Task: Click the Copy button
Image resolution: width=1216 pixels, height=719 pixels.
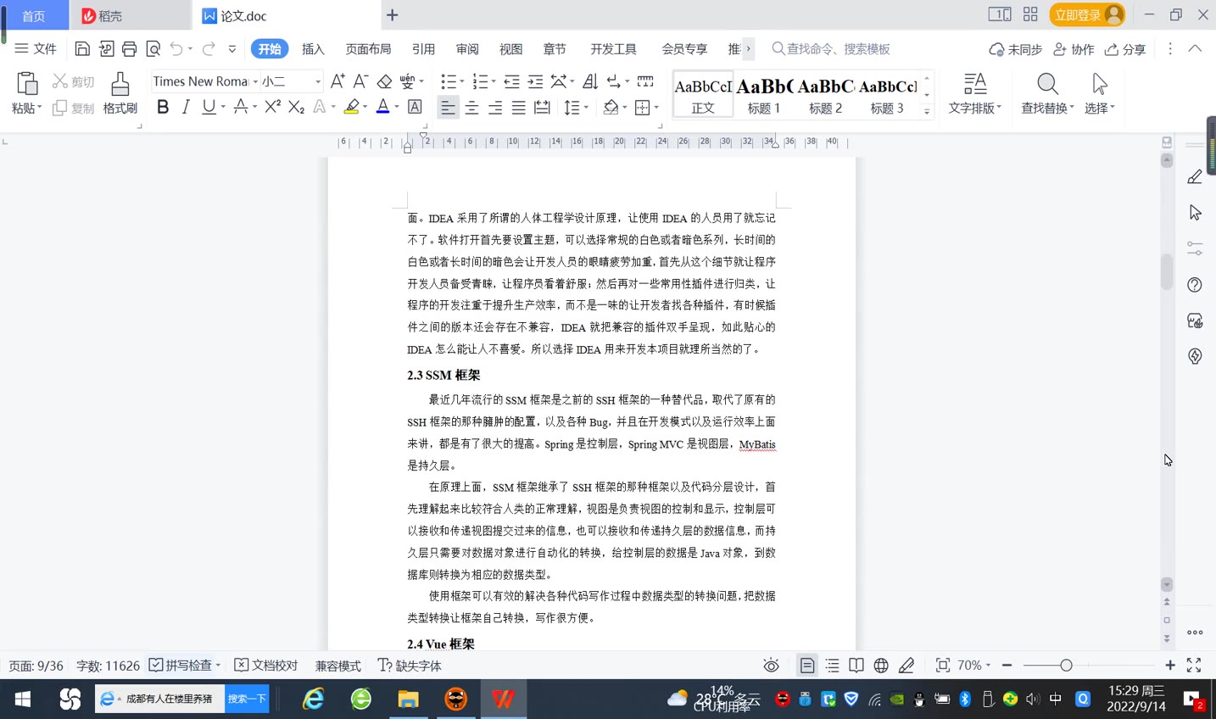Action: click(74, 108)
